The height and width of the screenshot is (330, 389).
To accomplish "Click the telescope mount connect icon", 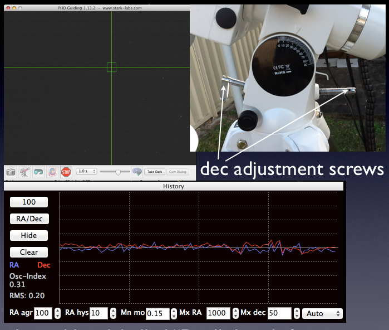I will (x=24, y=172).
